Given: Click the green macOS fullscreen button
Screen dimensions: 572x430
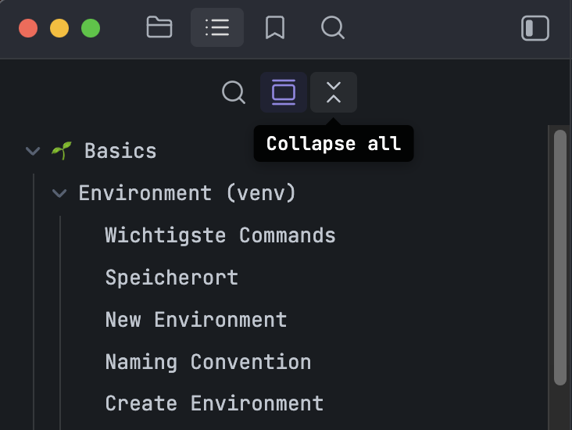Looking at the screenshot, I should pos(91,28).
